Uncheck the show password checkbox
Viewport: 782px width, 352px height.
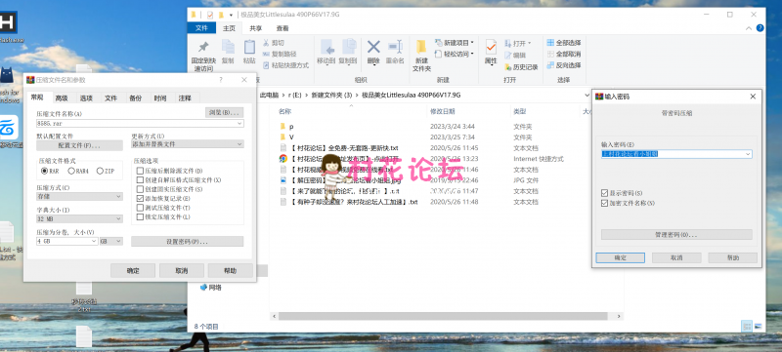click(x=605, y=192)
